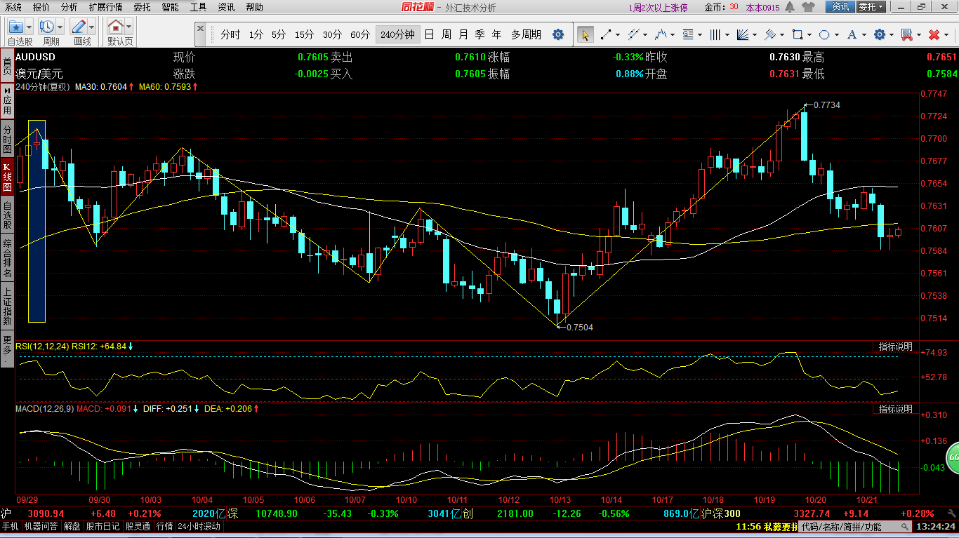Select the 综合排名 side tab
The width and height of the screenshot is (959, 538).
coord(7,257)
